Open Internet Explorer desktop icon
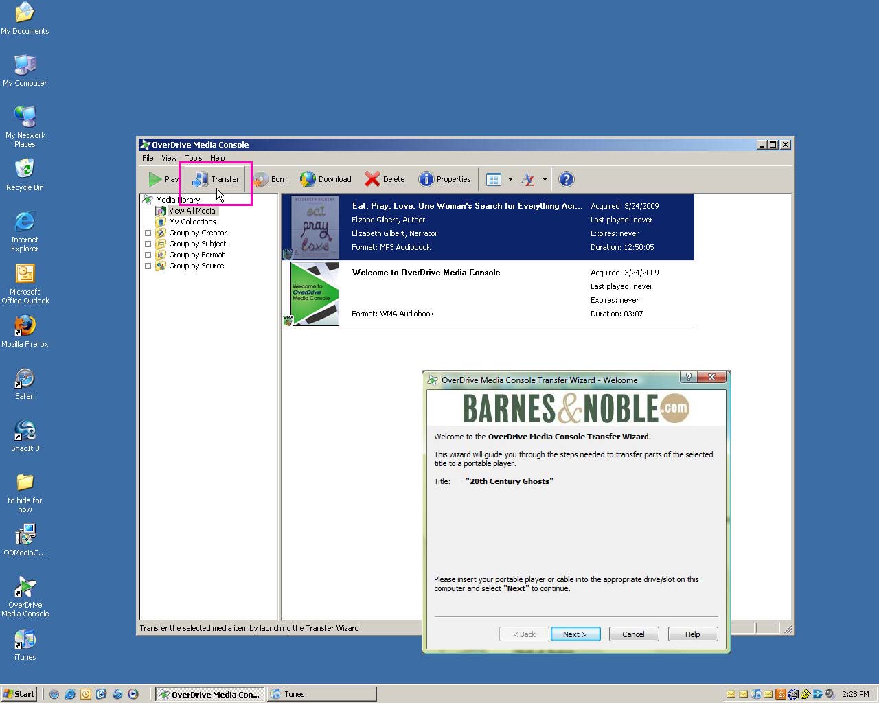This screenshot has width=879, height=703. [25, 231]
